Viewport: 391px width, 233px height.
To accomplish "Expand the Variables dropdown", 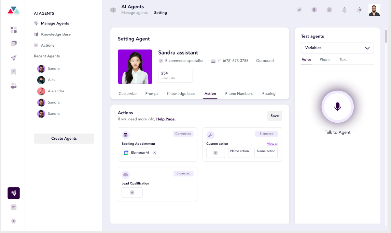I will 337,48.
